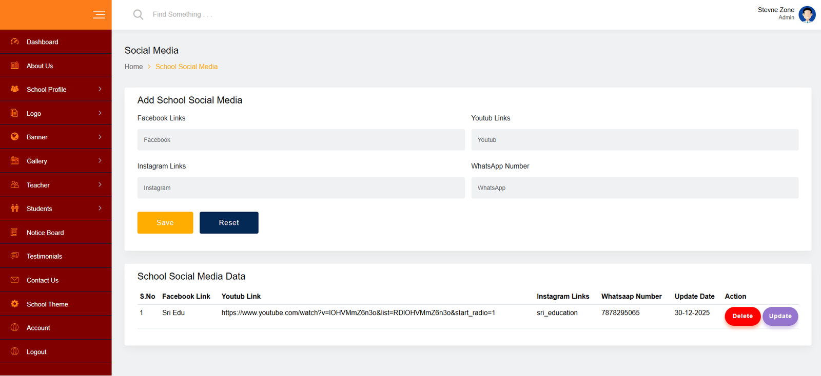The height and width of the screenshot is (376, 821).
Task: Expand the School Profile submenu chevron
Action: point(100,89)
